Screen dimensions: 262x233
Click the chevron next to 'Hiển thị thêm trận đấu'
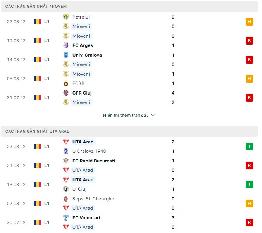[153, 115]
